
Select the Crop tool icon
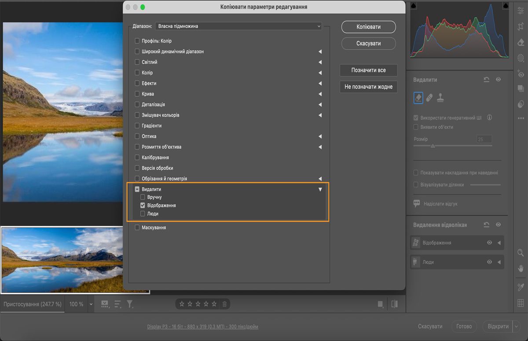(521, 26)
